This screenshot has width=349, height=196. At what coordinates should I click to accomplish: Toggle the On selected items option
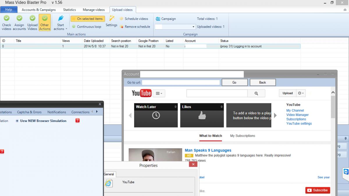[87, 19]
